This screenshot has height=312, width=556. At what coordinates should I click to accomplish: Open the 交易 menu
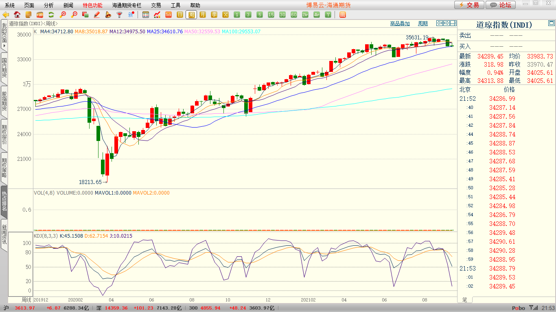point(156,5)
